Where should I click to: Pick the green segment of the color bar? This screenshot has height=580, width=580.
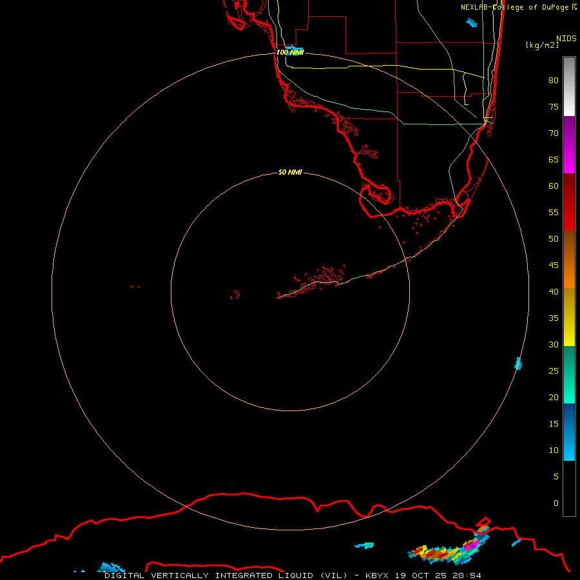(569, 374)
